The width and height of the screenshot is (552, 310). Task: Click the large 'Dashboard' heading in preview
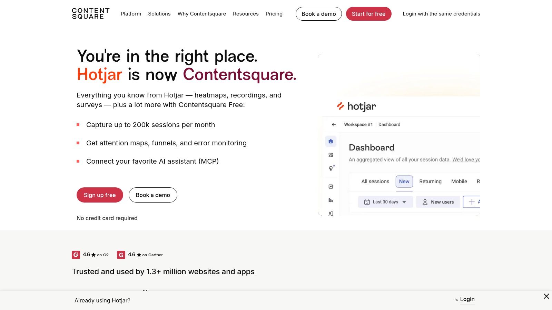pyautogui.click(x=372, y=147)
